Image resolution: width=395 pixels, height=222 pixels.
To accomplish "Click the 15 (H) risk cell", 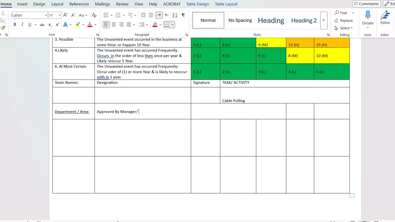I will (x=332, y=42).
